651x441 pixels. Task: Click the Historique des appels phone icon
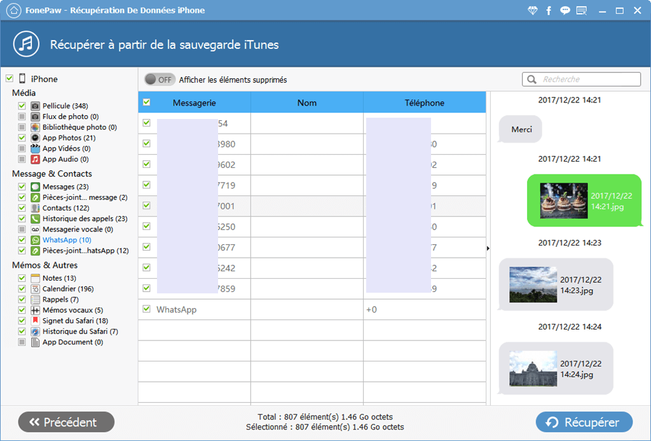[36, 219]
